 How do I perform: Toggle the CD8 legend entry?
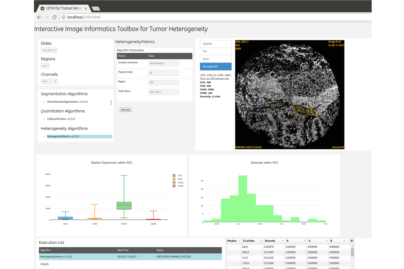(177, 179)
